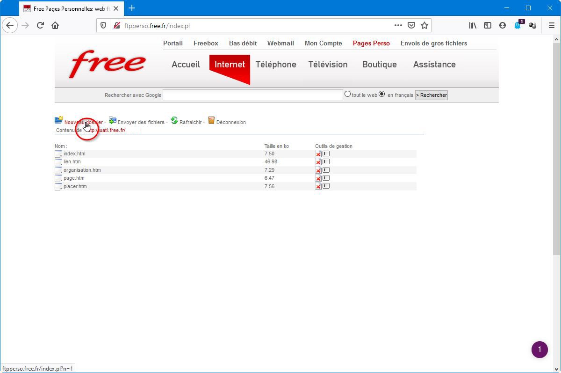Image resolution: width=561 pixels, height=373 pixels.
Task: Click the file icon beside lien.htm
Action: click(58, 162)
